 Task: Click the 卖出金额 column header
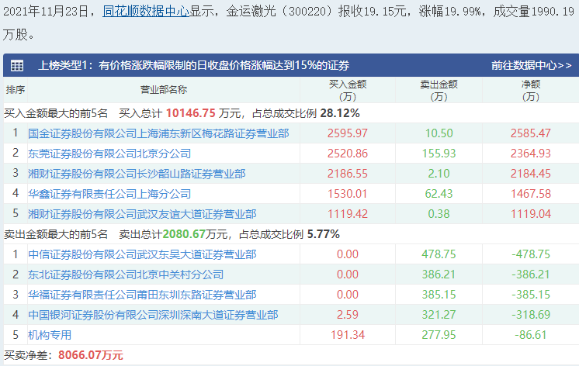(x=439, y=90)
